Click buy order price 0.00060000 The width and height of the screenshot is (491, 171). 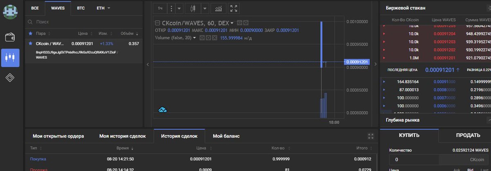pyautogui.click(x=444, y=106)
